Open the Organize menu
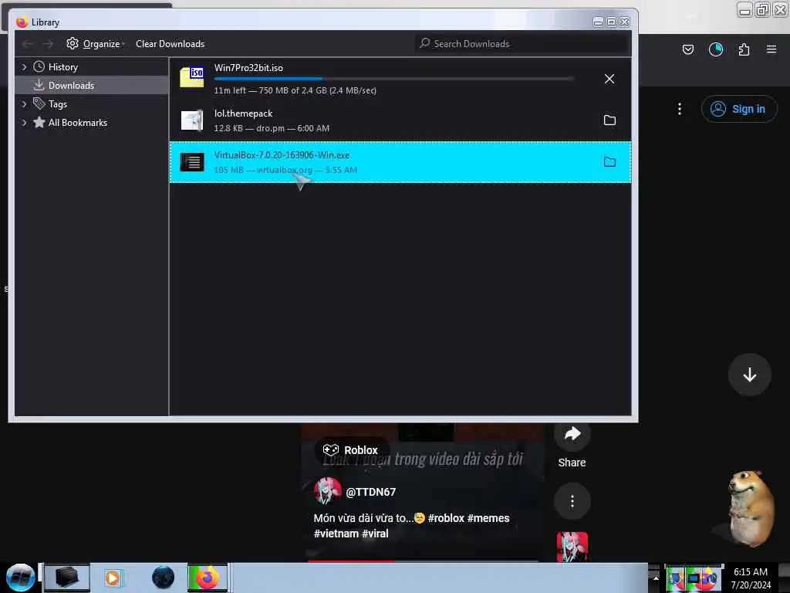The image size is (790, 593). tap(95, 44)
